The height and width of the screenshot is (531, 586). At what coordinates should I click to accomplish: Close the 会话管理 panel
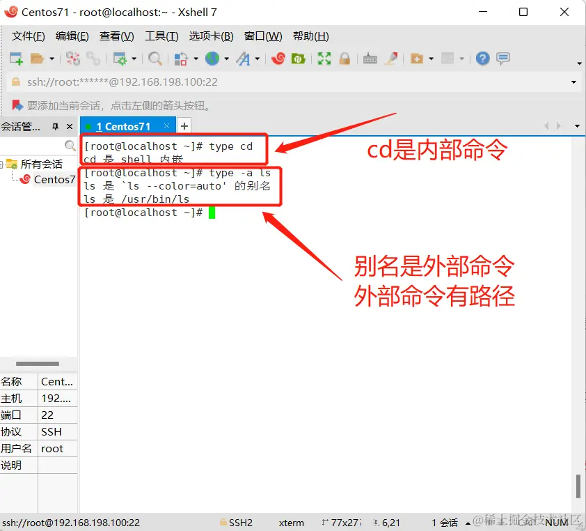tap(70, 127)
